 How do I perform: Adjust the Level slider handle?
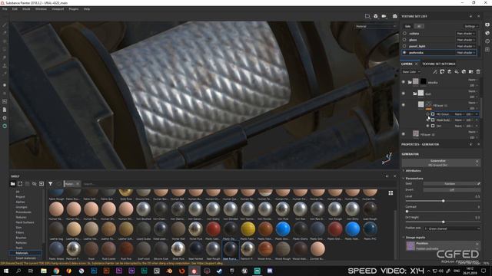coord(443,201)
